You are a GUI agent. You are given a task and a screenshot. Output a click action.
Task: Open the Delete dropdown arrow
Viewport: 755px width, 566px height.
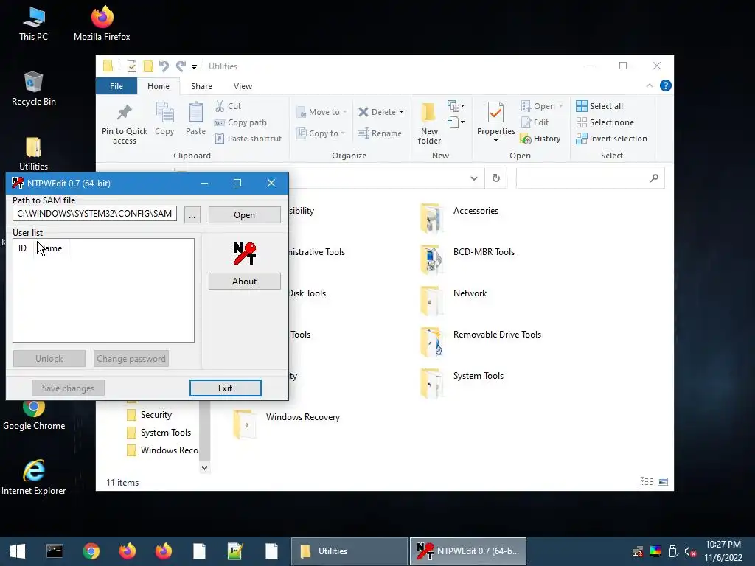click(x=401, y=112)
